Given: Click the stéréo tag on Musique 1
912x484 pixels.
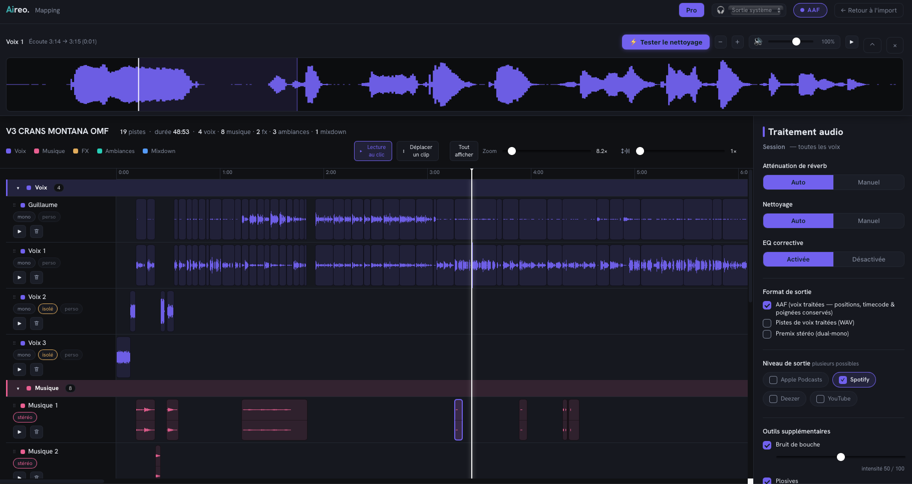Looking at the screenshot, I should (25, 417).
